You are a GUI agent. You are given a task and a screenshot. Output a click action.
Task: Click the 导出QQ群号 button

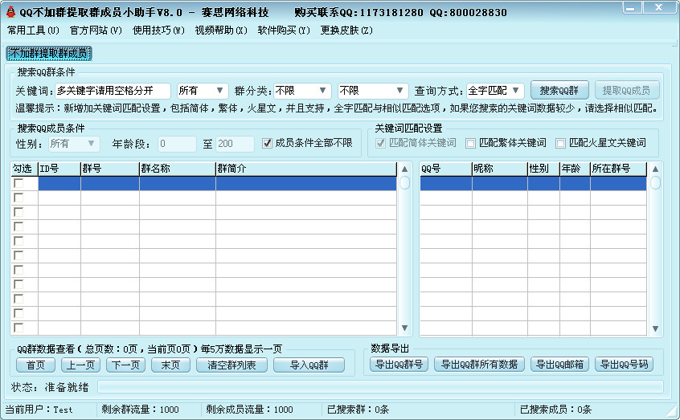399,364
